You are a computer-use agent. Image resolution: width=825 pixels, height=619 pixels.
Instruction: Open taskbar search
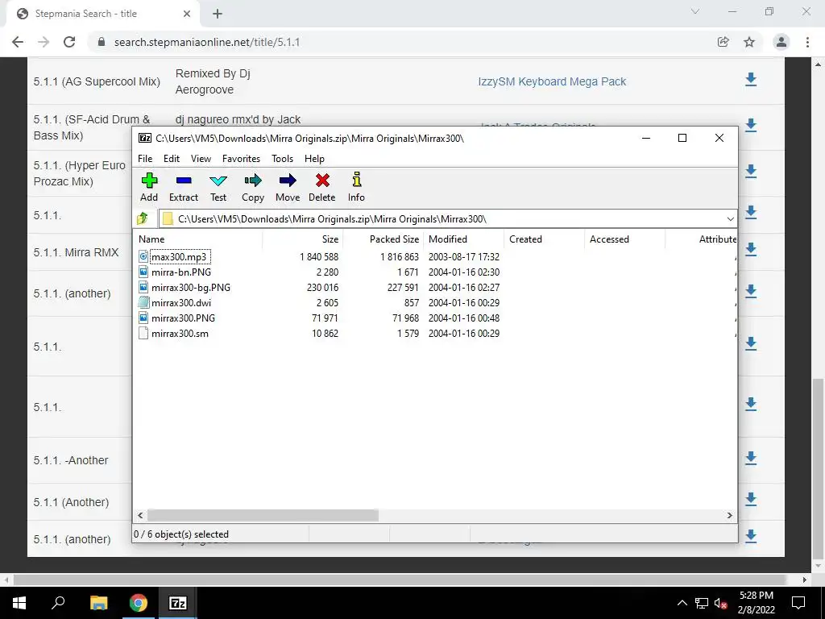tap(58, 603)
